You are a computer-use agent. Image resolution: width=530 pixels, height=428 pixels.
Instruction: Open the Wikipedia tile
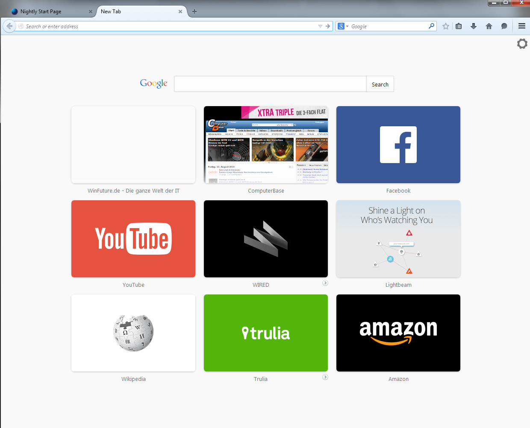(x=133, y=333)
